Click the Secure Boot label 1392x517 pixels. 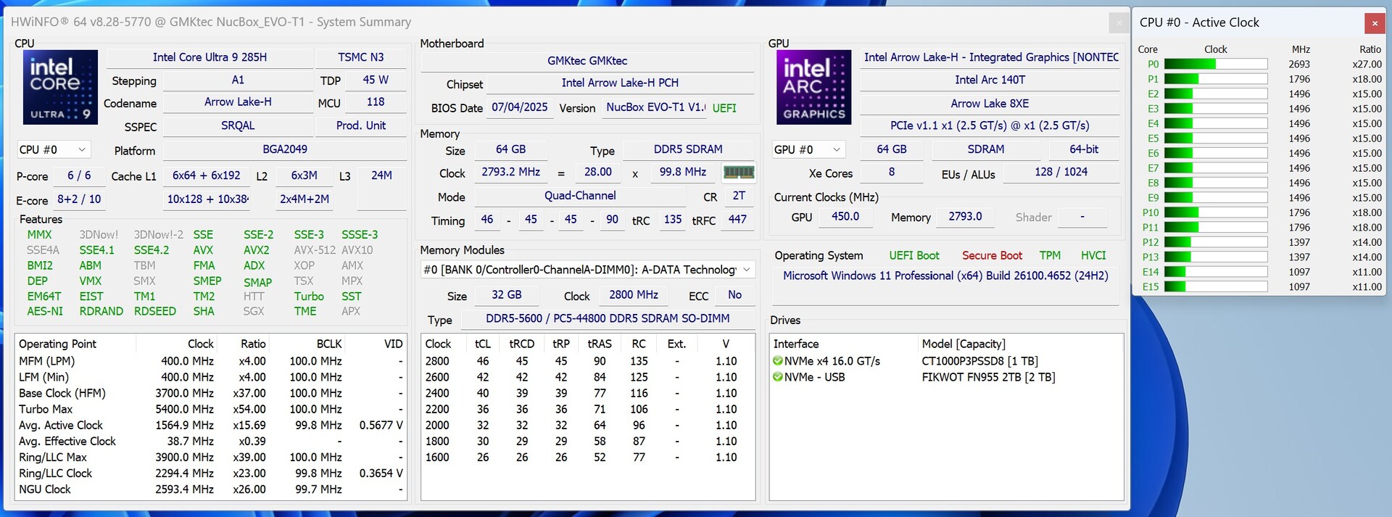992,255
